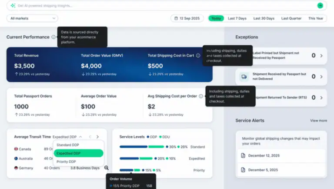Expand Label Printed but Not Received exception
Viewport: 334px width, 189px height.
pyautogui.click(x=321, y=56)
